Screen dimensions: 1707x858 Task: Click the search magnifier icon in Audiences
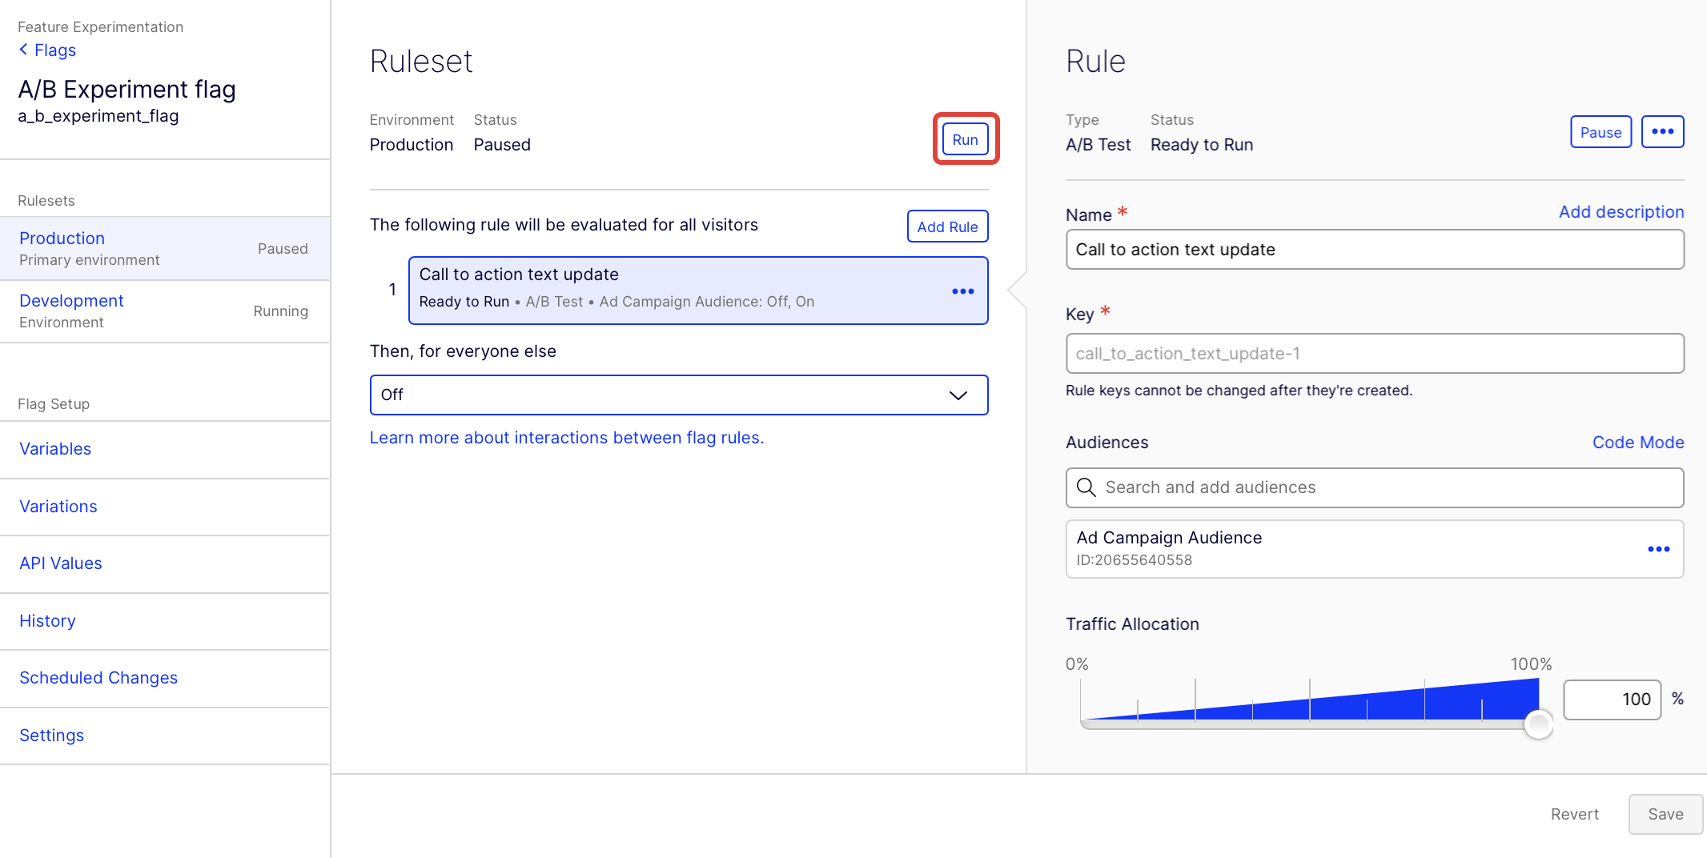(x=1086, y=487)
